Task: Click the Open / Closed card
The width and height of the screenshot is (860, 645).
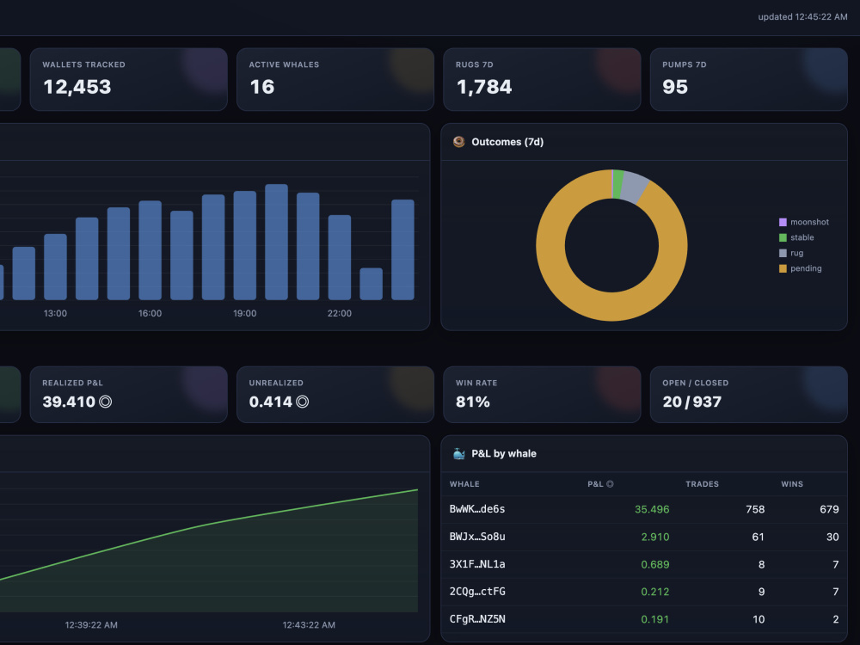Action: 749,395
